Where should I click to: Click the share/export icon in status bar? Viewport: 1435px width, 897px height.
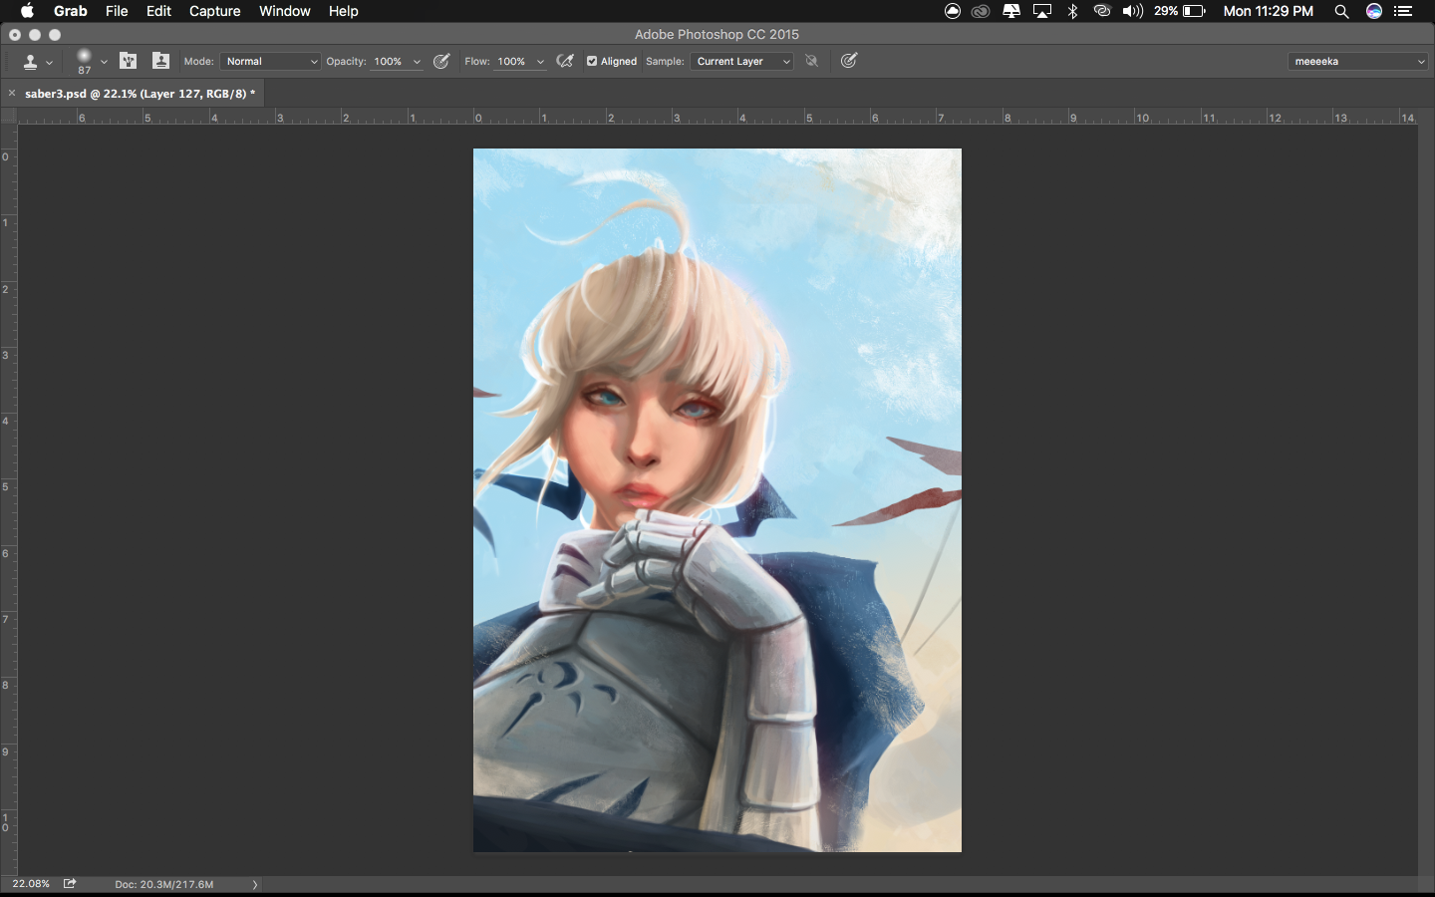click(70, 884)
